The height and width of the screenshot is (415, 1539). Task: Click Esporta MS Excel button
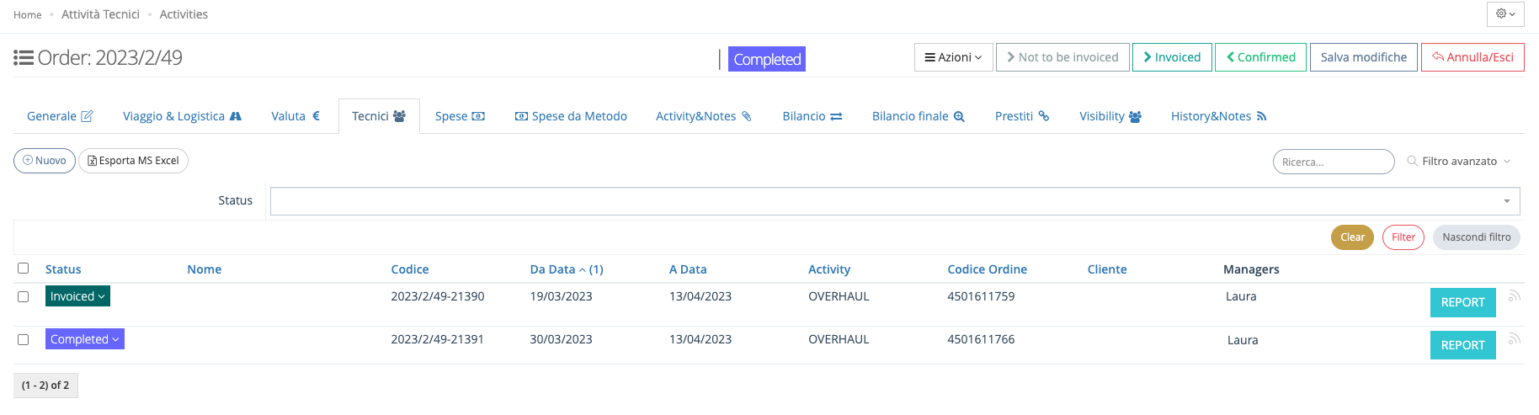tap(133, 161)
